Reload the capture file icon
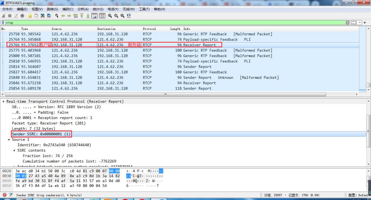The image size is (371, 200). pos(49,16)
